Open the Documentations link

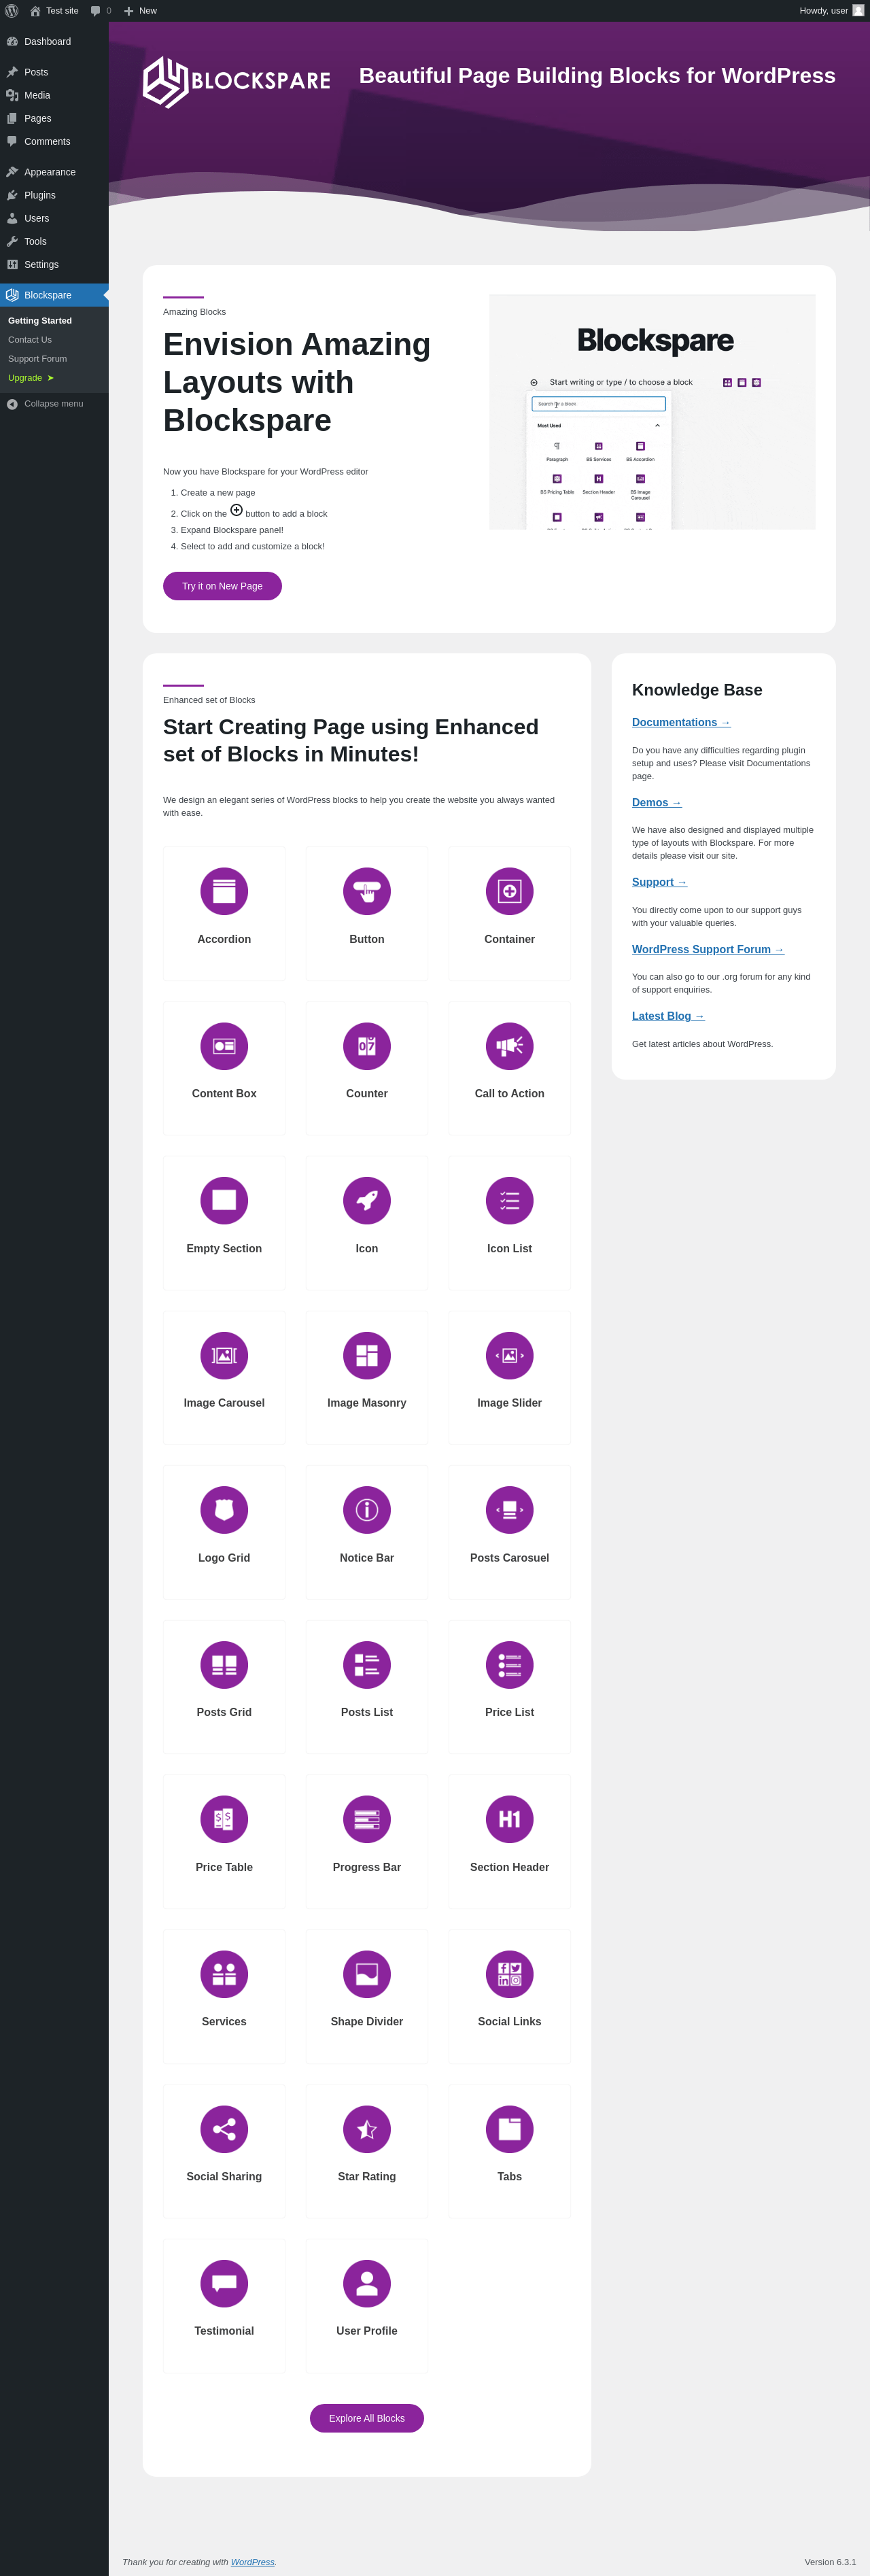click(x=681, y=722)
